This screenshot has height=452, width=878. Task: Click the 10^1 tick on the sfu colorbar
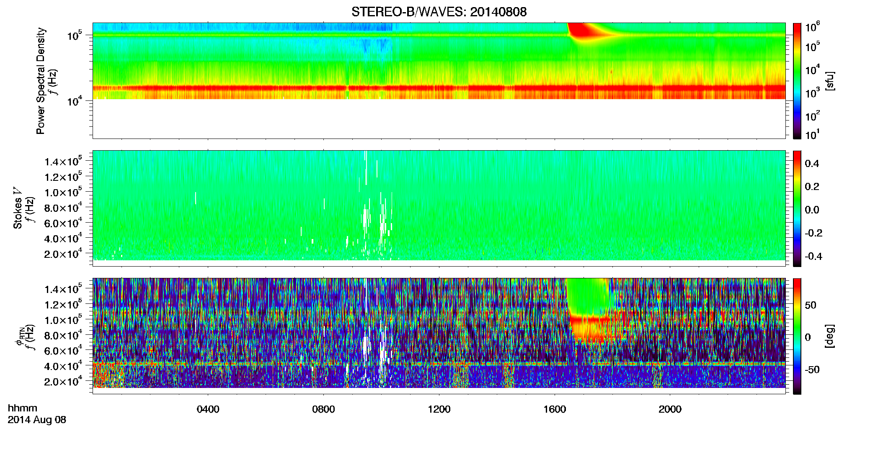[812, 135]
